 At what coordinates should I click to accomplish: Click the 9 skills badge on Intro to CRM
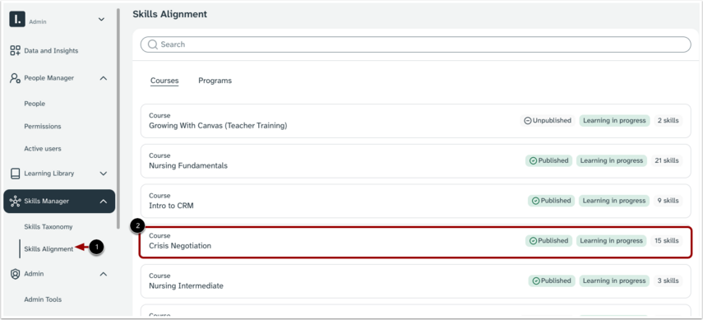coord(668,201)
